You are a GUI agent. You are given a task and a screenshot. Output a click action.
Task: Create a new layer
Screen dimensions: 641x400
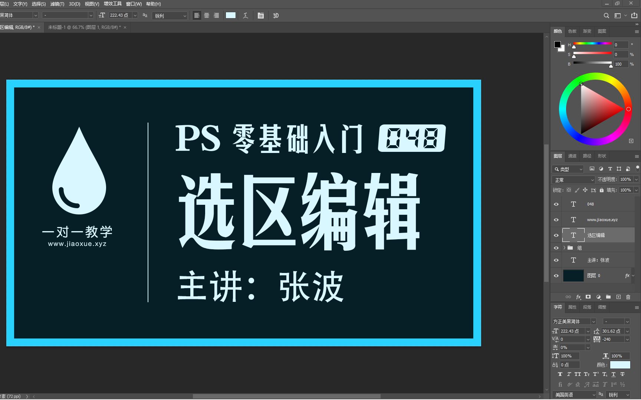coord(618,297)
